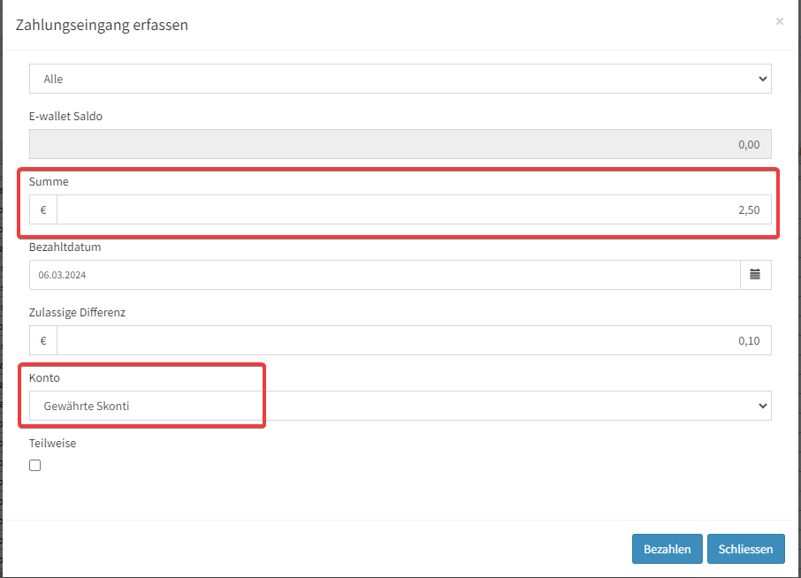Viewport: 801px width, 578px height.
Task: Click the Summe label
Action: click(49, 182)
